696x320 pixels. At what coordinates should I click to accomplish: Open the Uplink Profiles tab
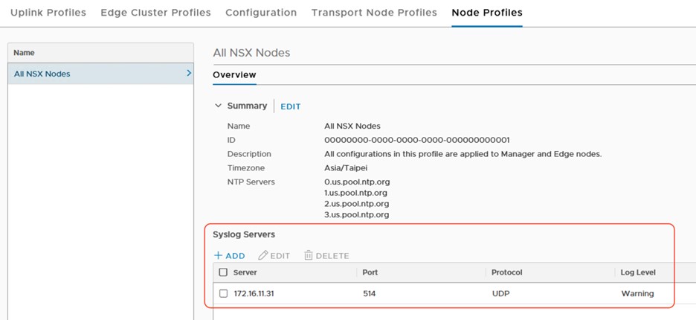48,13
